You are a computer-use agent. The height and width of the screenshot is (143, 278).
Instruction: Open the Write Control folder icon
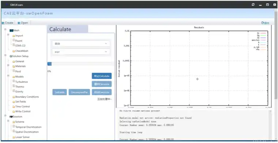click(x=14, y=111)
